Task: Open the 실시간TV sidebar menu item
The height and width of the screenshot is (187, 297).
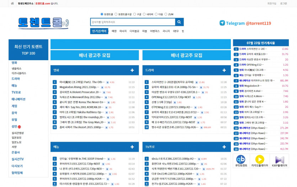Action: (x=18, y=159)
